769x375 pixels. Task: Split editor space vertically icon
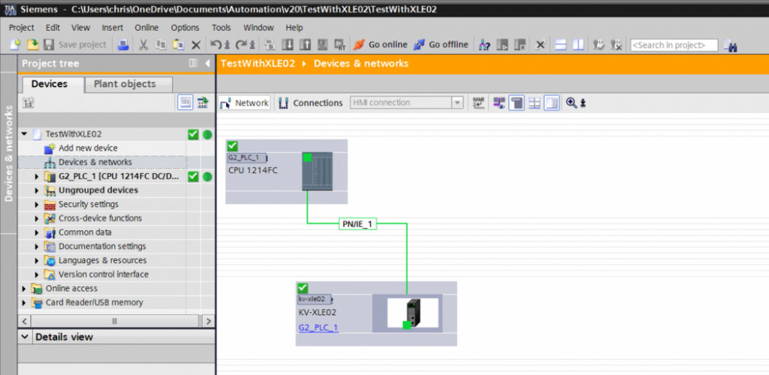[x=578, y=45]
